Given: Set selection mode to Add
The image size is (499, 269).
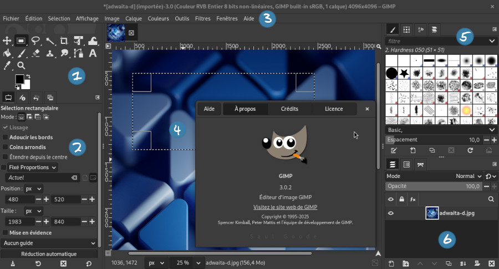Looking at the screenshot, I should click(29, 117).
